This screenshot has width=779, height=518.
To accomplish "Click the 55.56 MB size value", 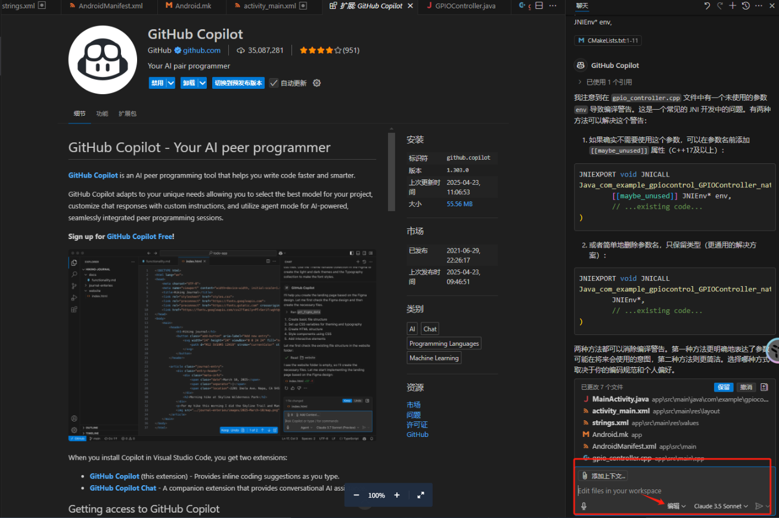I will coord(460,204).
